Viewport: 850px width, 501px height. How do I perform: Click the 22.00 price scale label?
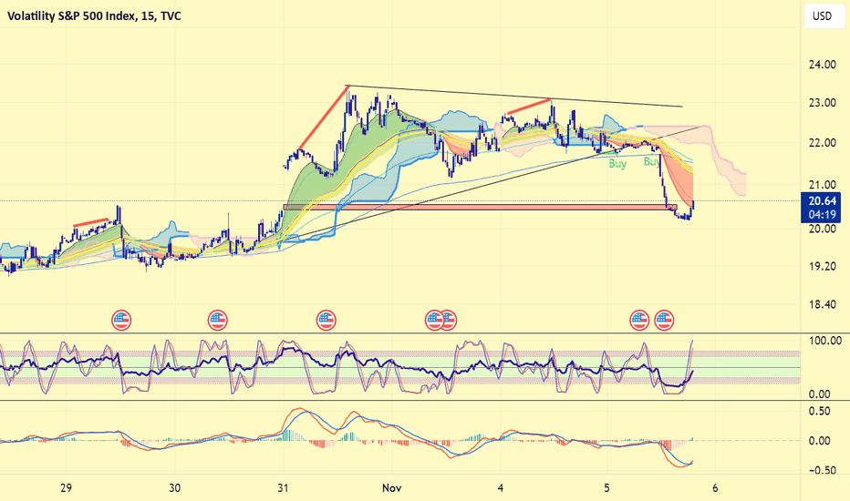[x=822, y=143]
